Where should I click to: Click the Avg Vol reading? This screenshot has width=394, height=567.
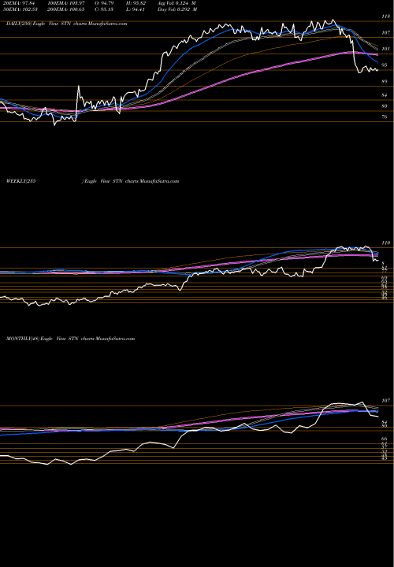click(x=177, y=3)
